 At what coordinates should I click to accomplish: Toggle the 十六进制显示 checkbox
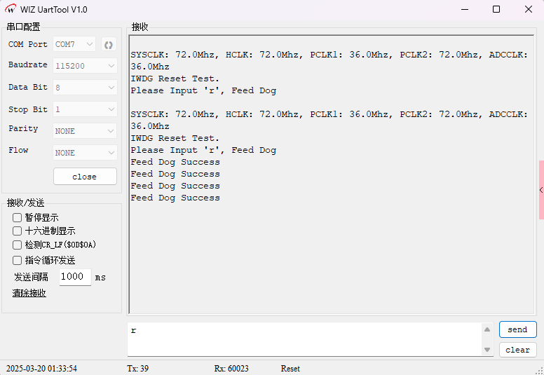18,231
